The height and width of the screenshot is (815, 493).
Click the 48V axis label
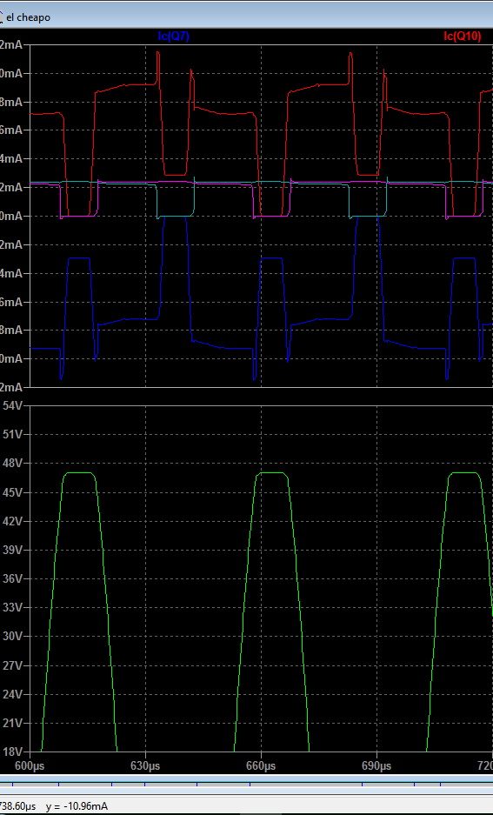[12, 463]
